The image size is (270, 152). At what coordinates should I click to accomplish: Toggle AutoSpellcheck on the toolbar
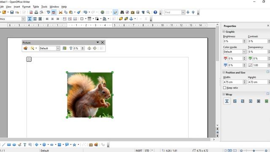(54, 12)
